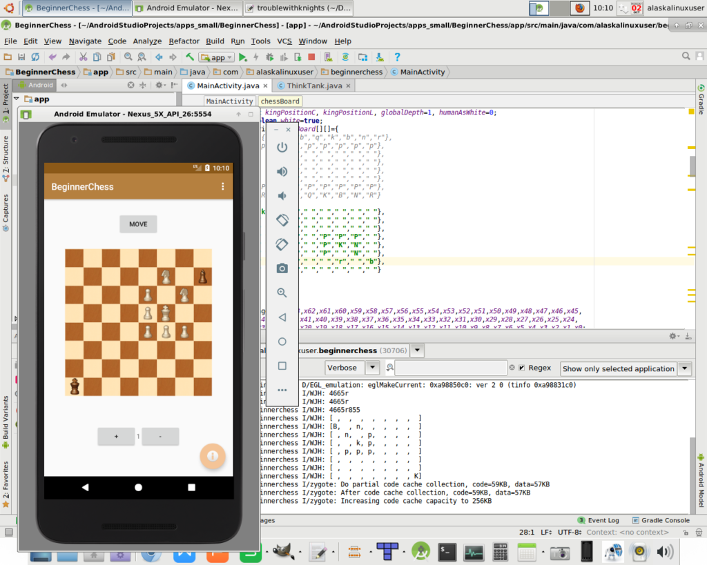Click the Logcat search input field
The height and width of the screenshot is (565, 707).
(x=450, y=368)
